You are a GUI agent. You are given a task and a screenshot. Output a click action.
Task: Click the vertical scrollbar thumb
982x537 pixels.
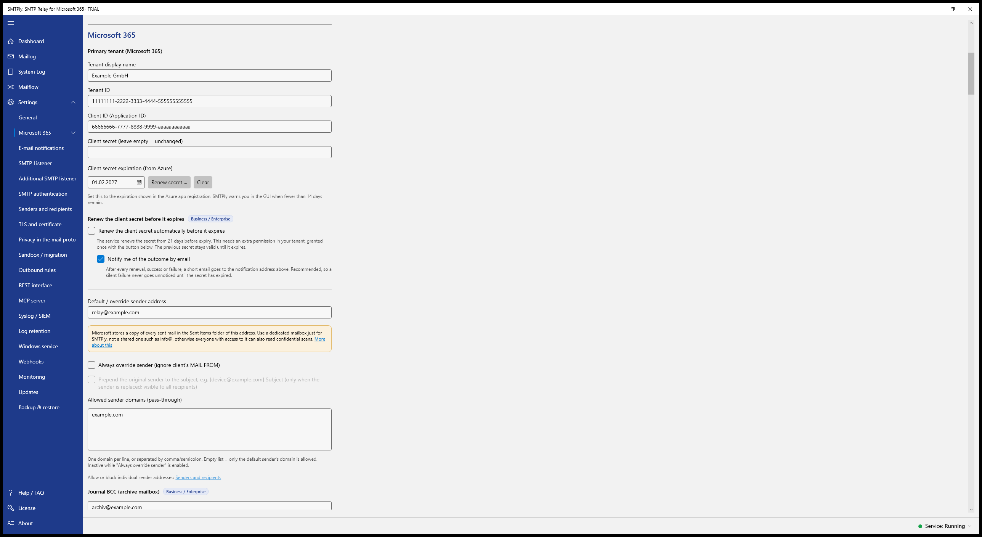[971, 73]
